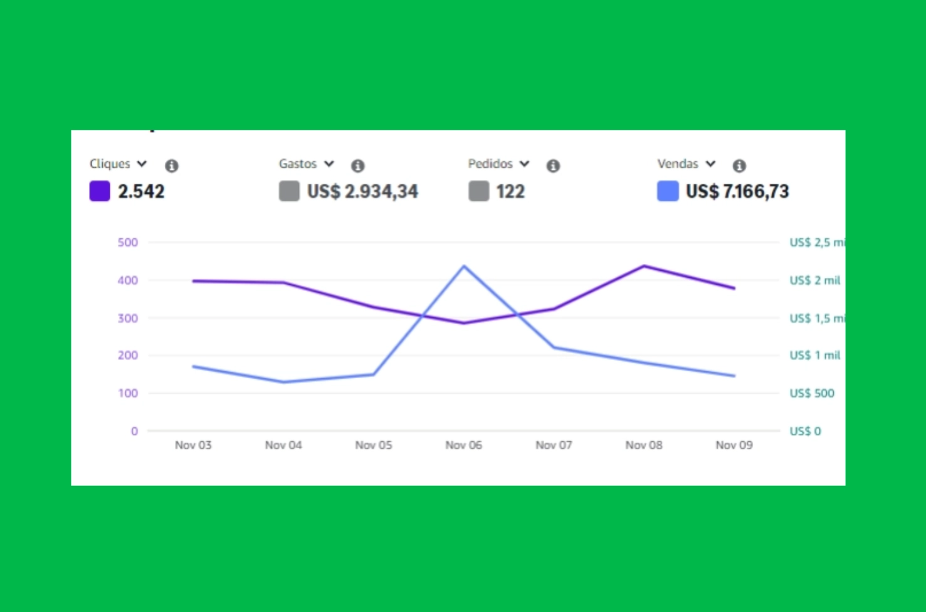Click the spend total US$ 2.934,34

[x=362, y=191]
